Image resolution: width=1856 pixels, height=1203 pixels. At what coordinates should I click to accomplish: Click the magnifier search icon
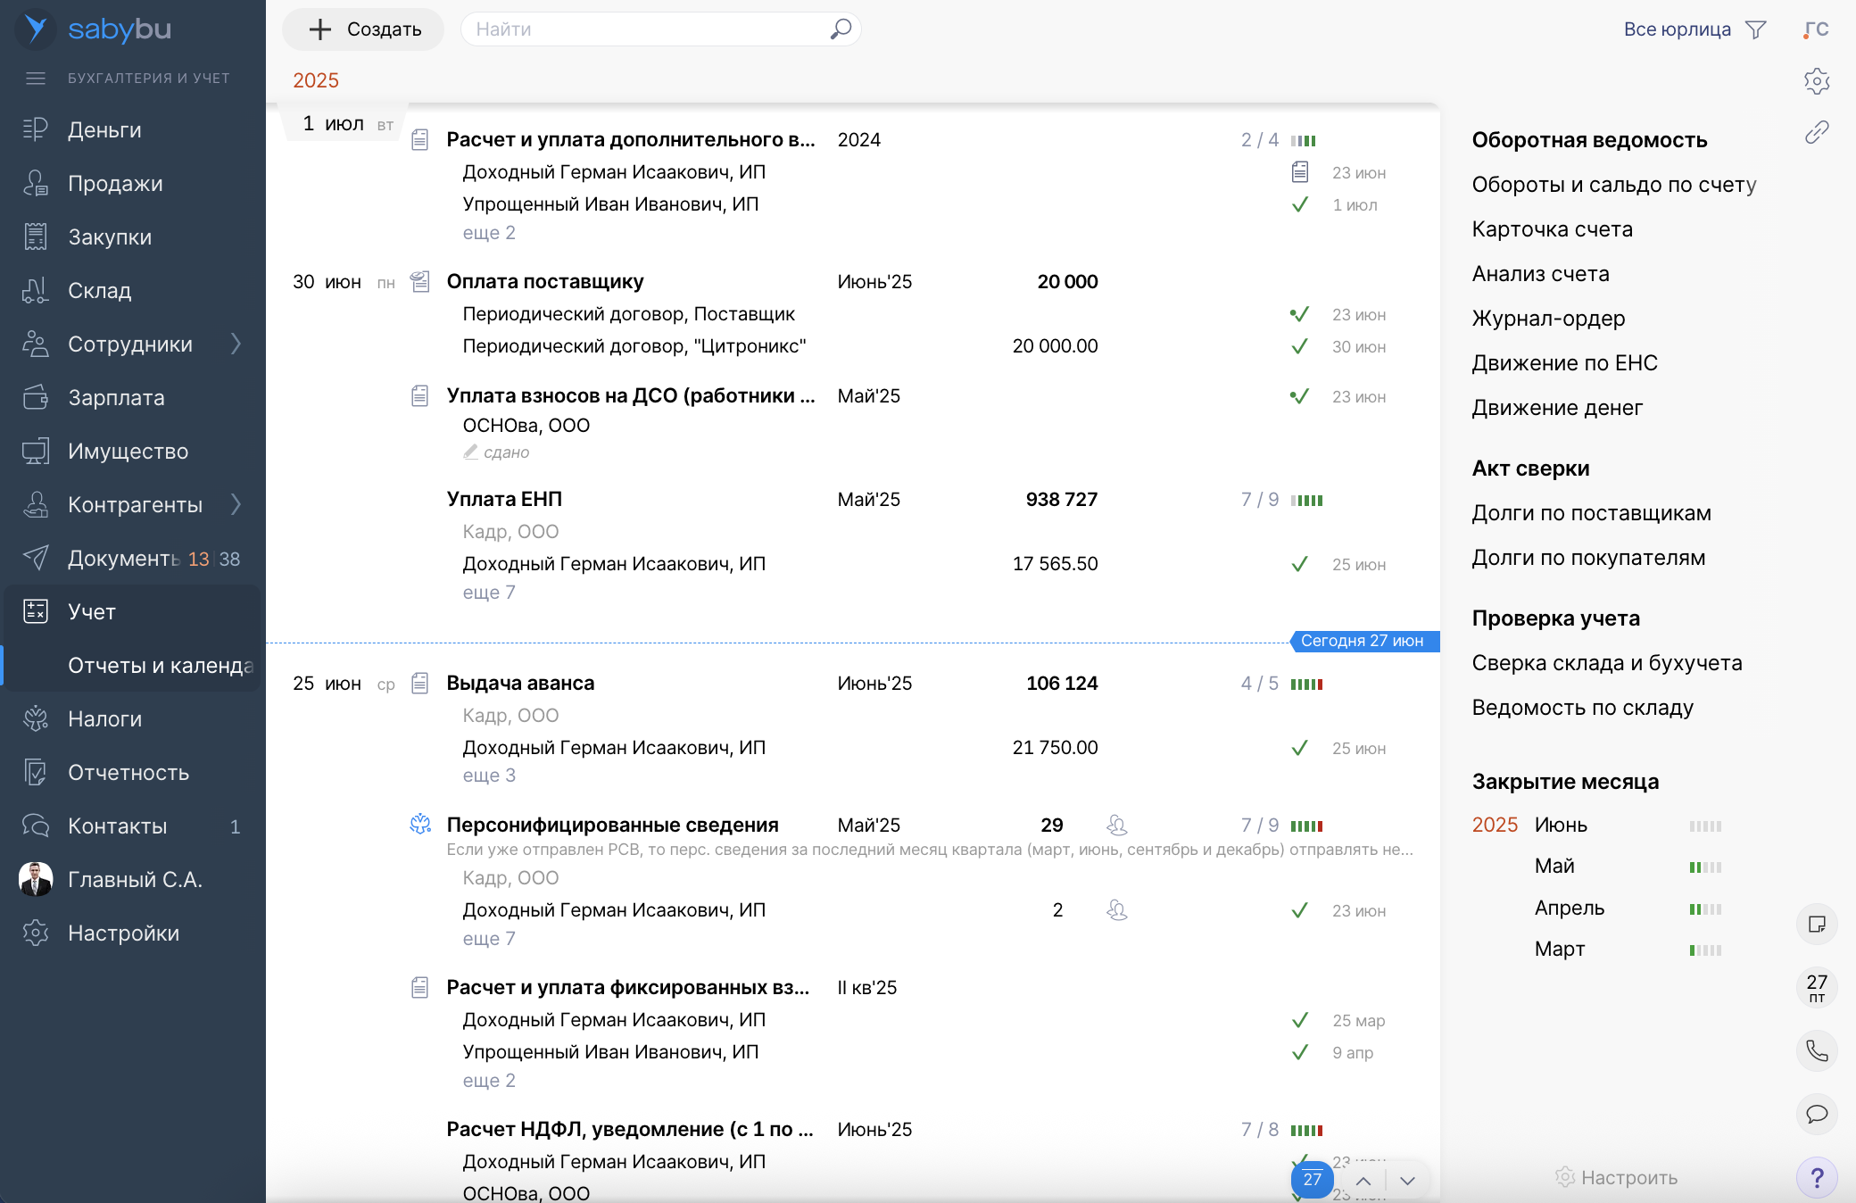[x=841, y=29]
